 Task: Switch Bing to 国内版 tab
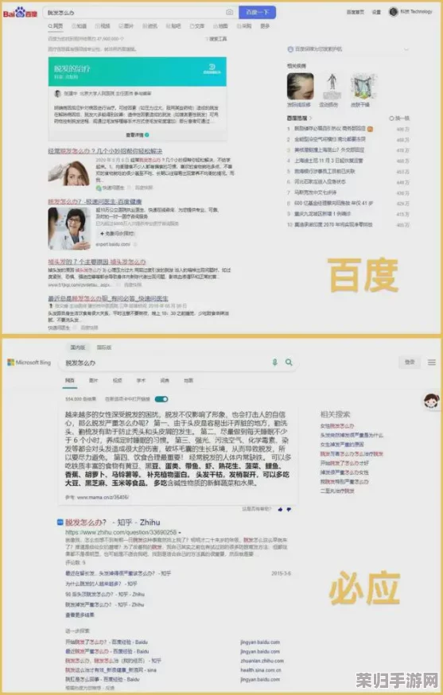tap(78, 347)
